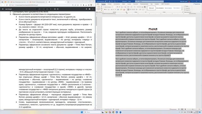Image resolution: width=202 pixels, height=114 pixels.
Task: Select the Обычный style in styles gallery
Action: (x=151, y=8)
